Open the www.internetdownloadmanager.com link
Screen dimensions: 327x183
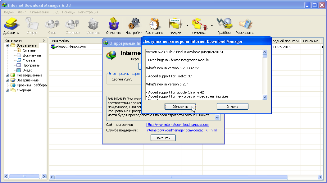pos(178,125)
